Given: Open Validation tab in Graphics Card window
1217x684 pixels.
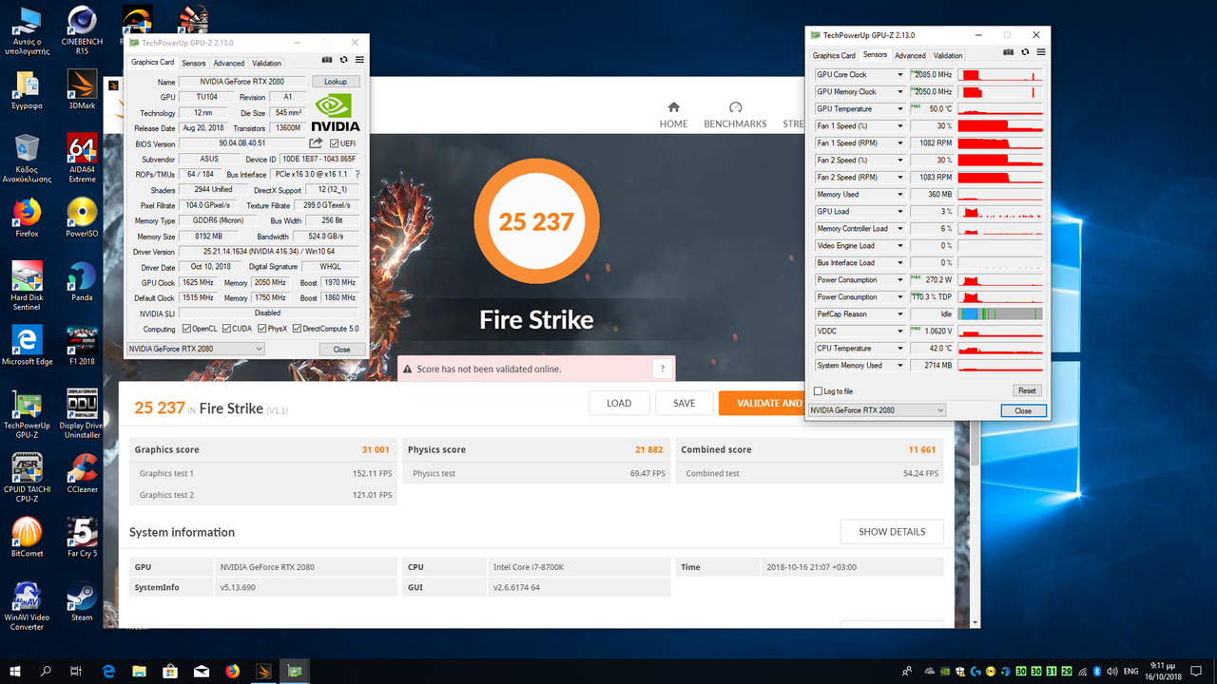Looking at the screenshot, I should click(x=266, y=64).
